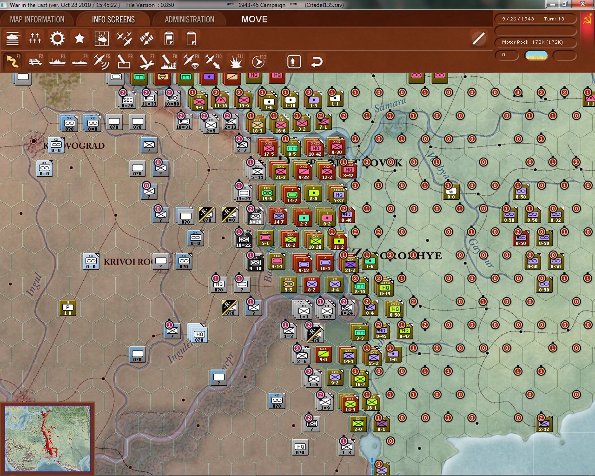
Task: Select the HQ 0-45 counter
Action: (381, 331)
